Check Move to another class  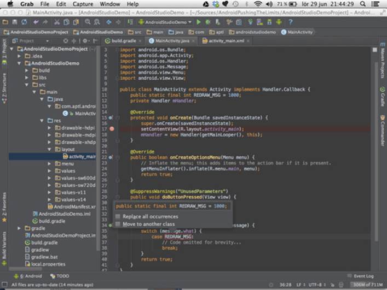coord(118,224)
